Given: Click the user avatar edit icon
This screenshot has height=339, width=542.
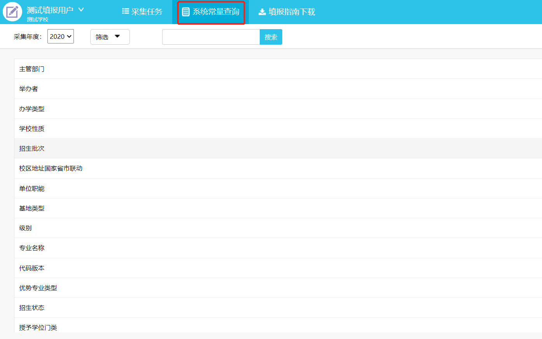Looking at the screenshot, I should (12, 12).
